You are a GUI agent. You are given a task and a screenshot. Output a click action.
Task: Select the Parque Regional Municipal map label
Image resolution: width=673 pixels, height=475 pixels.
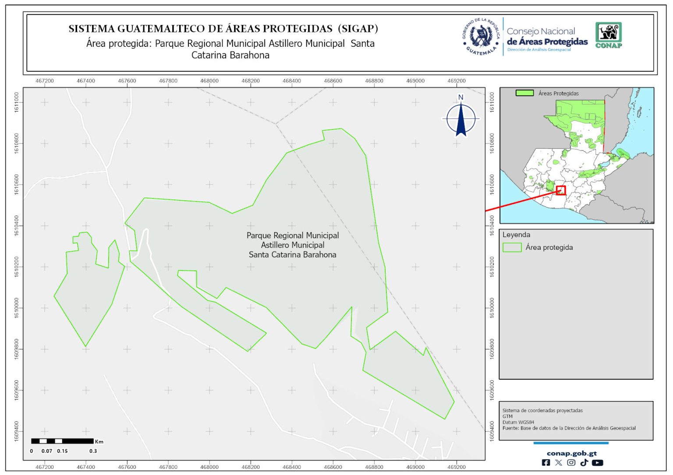click(x=293, y=245)
